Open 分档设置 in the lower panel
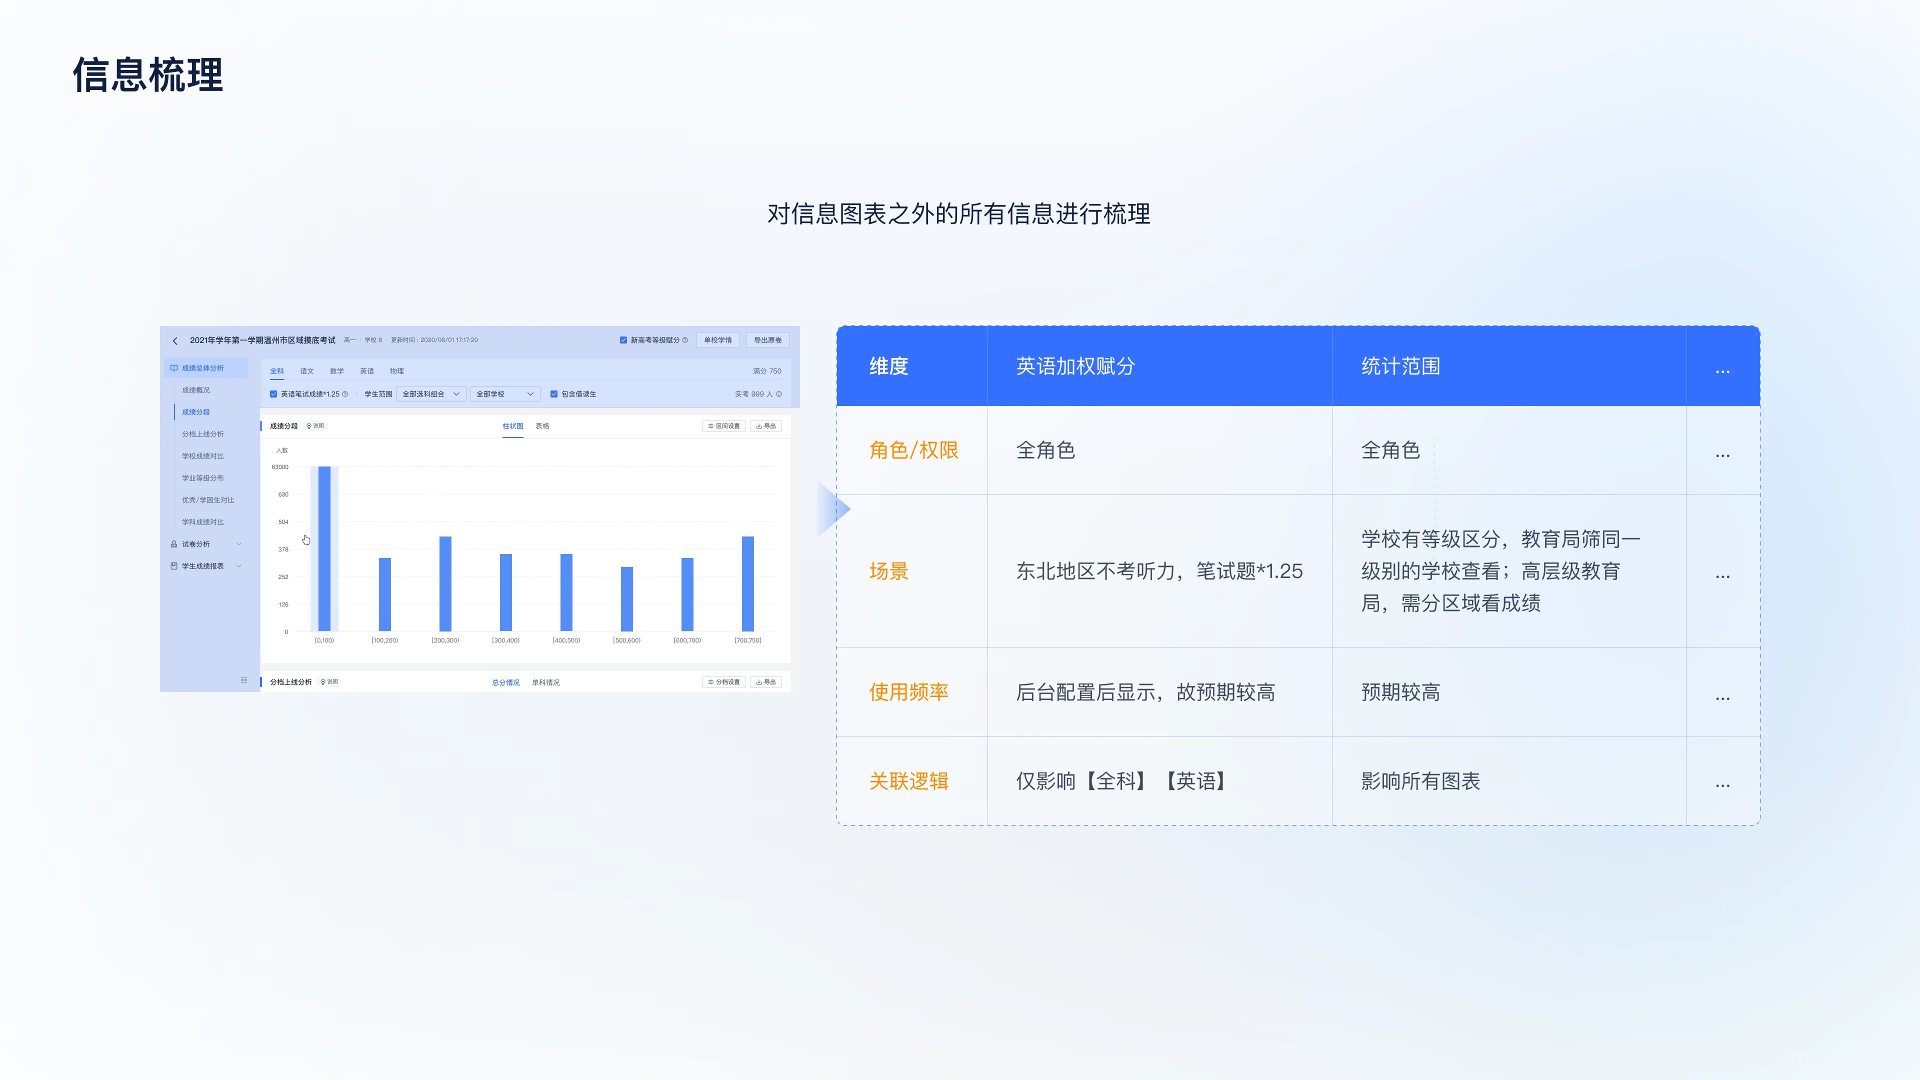 (x=723, y=681)
